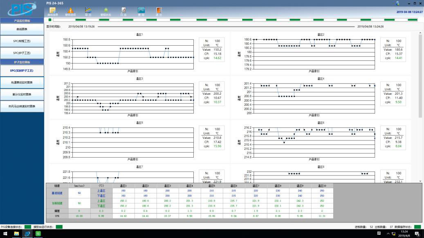This screenshot has height=238, width=424.
Task: Click the PIS application taskbar icon
Action: (x=27, y=234)
